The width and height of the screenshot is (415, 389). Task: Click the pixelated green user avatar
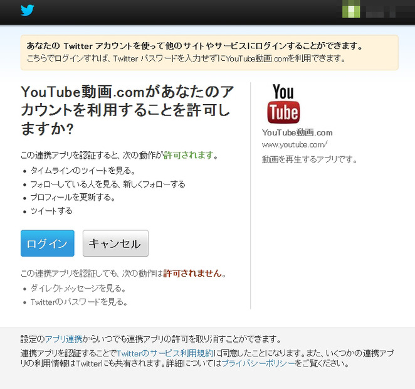(x=351, y=9)
